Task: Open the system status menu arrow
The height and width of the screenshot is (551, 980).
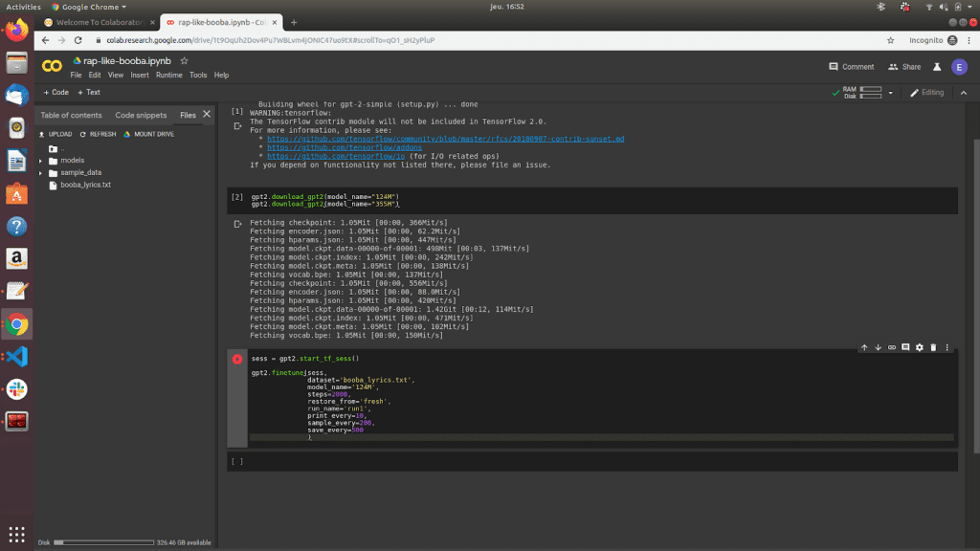Action: pyautogui.click(x=970, y=7)
